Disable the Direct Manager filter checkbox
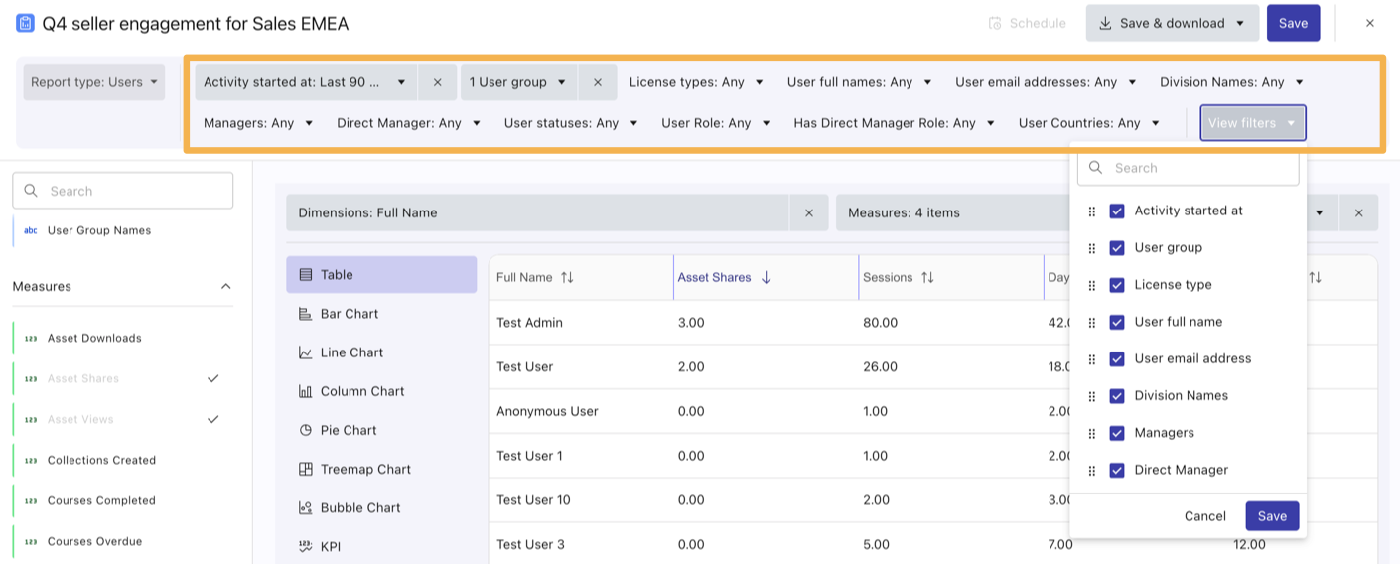 point(1117,470)
